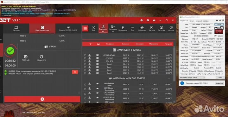Viewport: 228px width, 117px height.
Task: Click the GPU-Z Name field value
Action: tap(201, 25)
